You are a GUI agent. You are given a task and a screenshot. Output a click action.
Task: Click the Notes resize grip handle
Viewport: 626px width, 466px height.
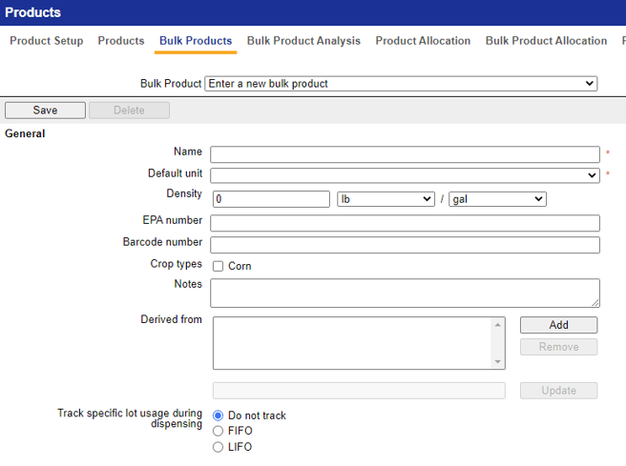[x=595, y=303]
